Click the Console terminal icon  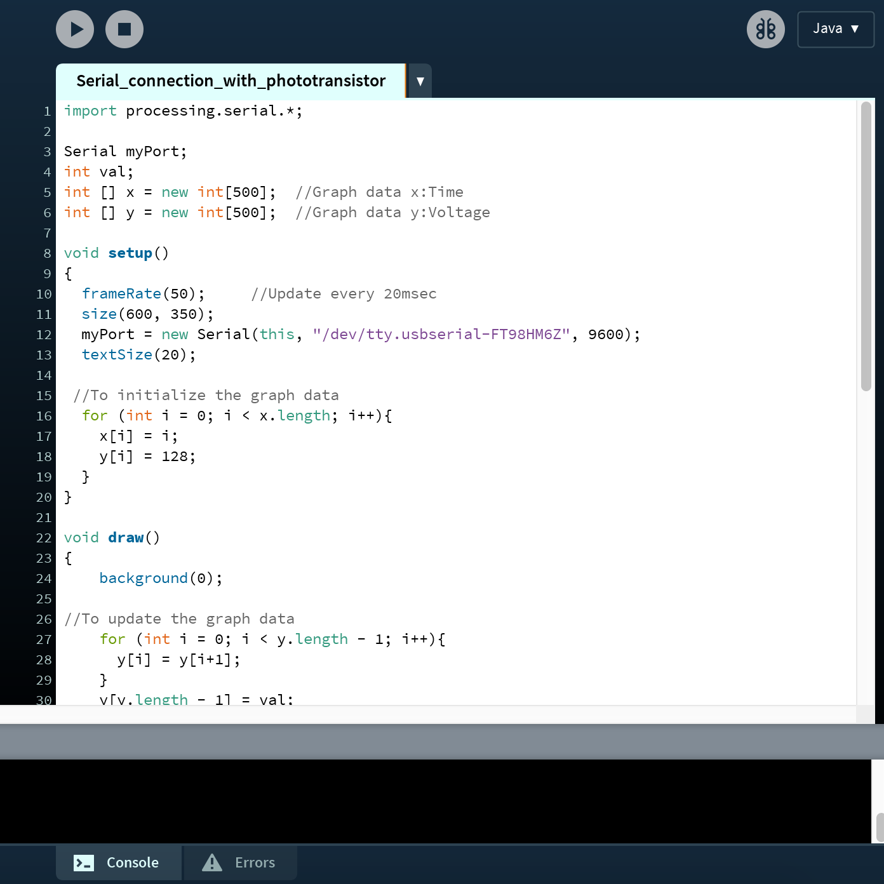click(84, 862)
